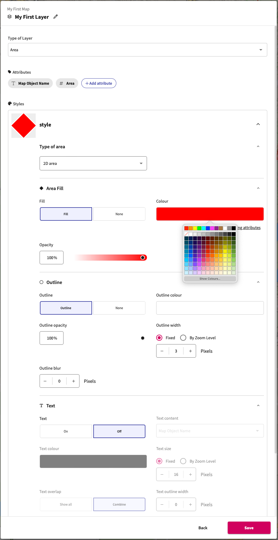Viewport: 278px width, 540px height.
Task: Click the pencil icon to rename layer
Action: [56, 17]
